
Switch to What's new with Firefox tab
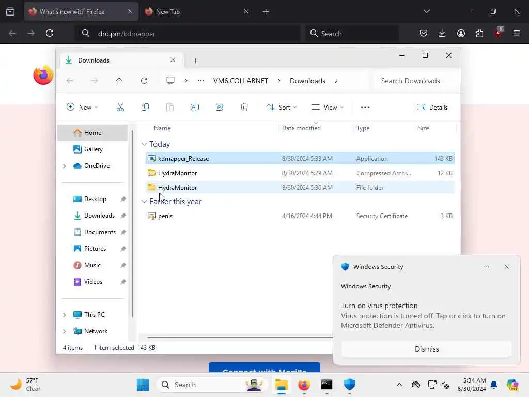tap(81, 12)
